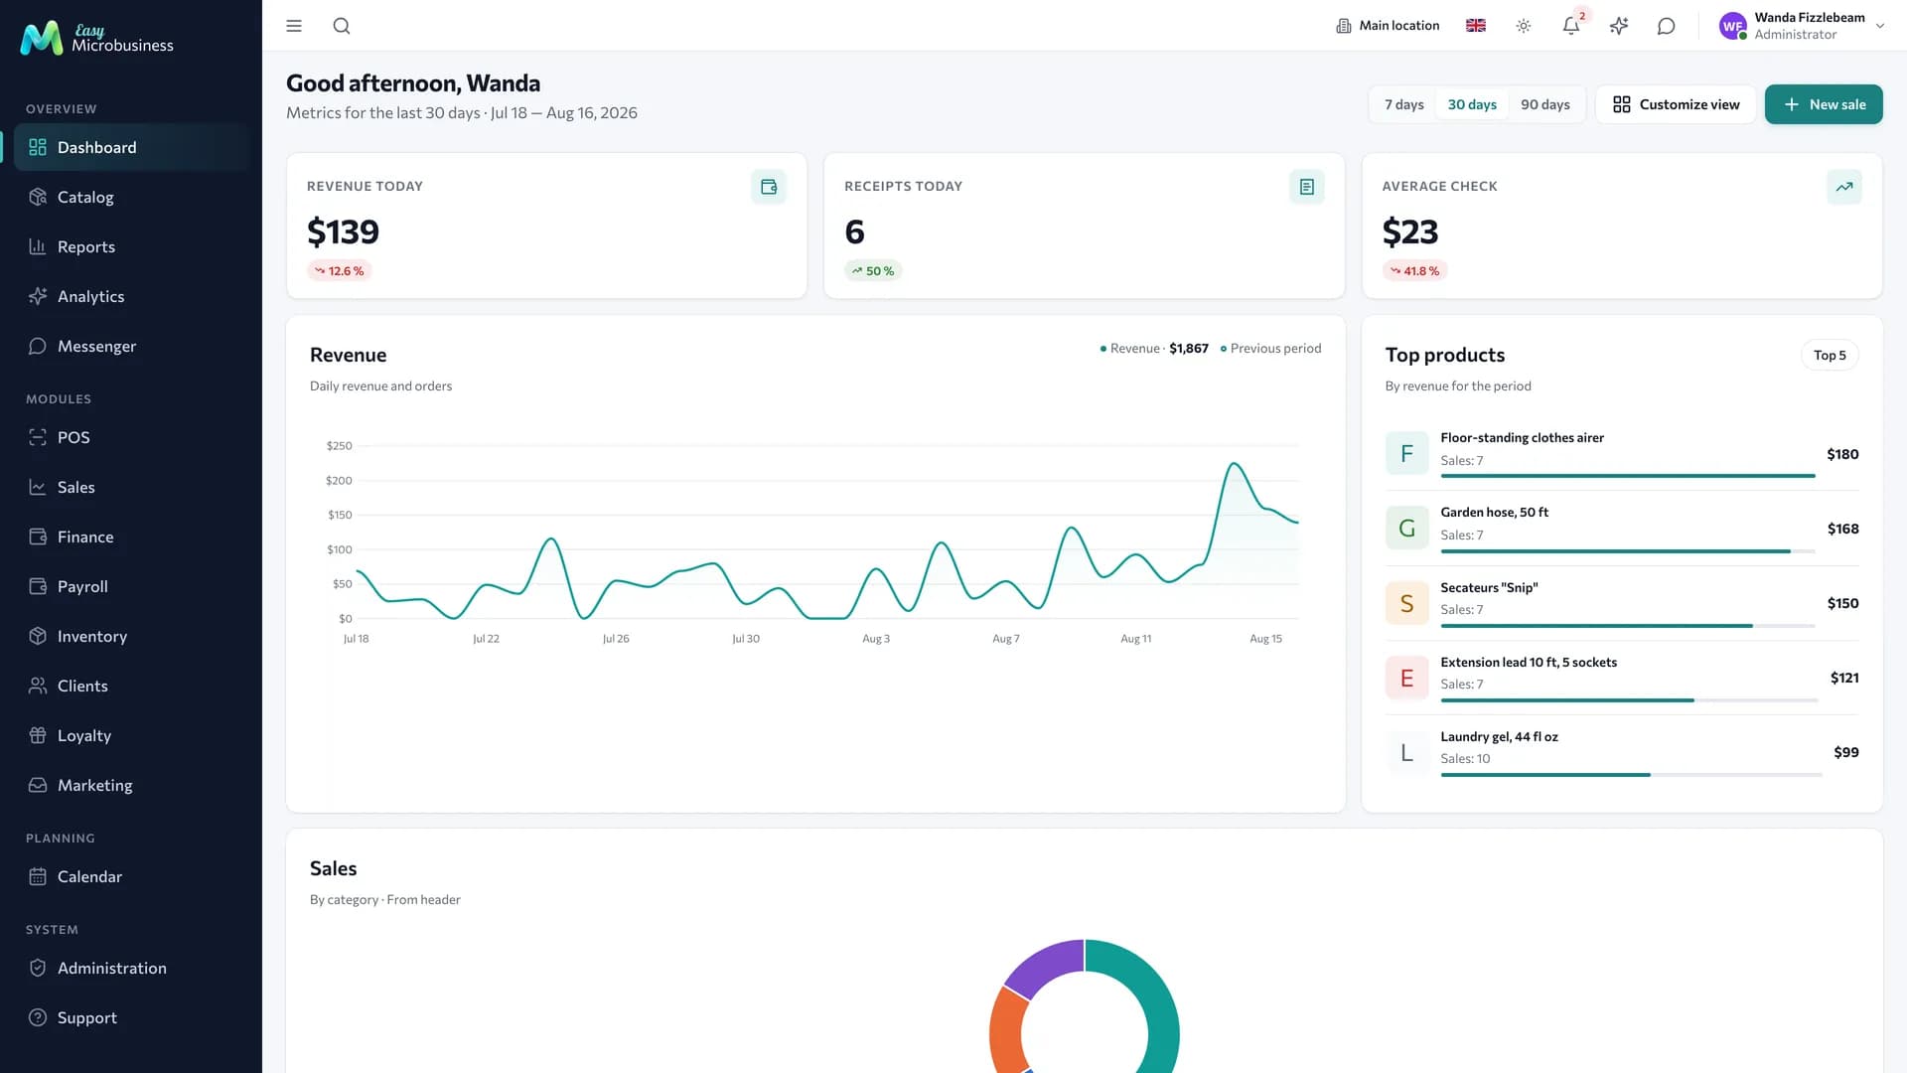Collapse the sidebar with hamburger icon
This screenshot has width=1907, height=1073.
294,26
